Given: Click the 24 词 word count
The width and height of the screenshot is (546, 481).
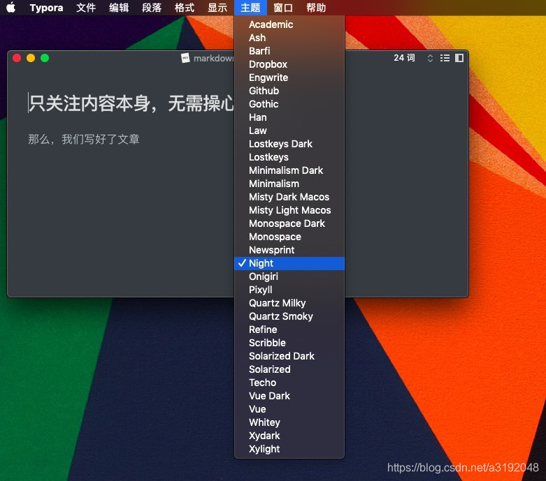Looking at the screenshot, I should [404, 58].
